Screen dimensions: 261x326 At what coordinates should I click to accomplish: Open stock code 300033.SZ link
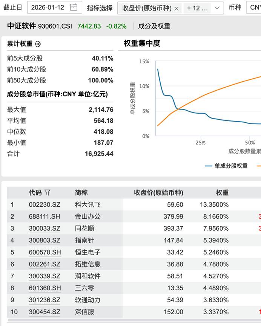[x=45, y=229]
